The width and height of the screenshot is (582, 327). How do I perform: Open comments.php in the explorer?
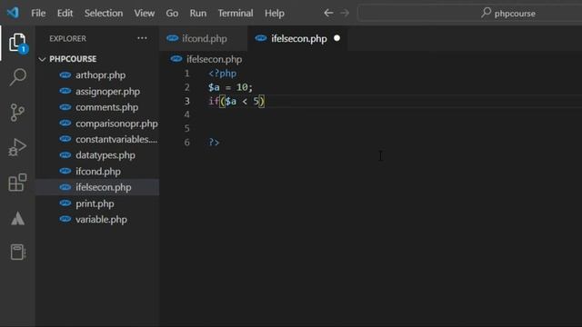click(97, 107)
